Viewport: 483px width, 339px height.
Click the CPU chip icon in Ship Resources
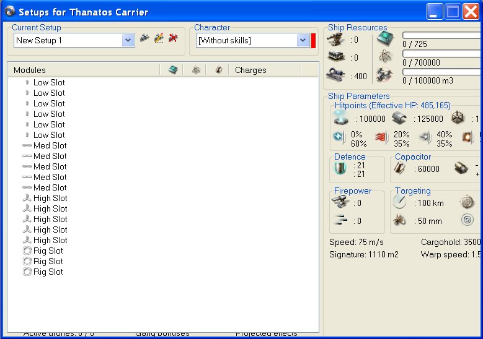[385, 39]
